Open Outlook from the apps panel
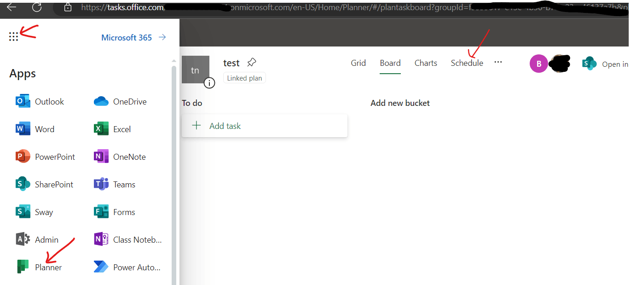 45,101
